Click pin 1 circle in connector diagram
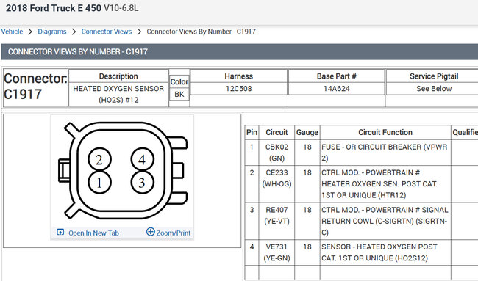Screen dimensions: 478x281 click(99, 183)
